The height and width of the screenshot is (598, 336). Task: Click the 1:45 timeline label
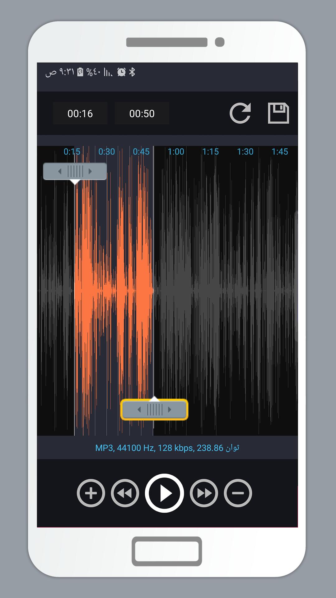click(280, 152)
